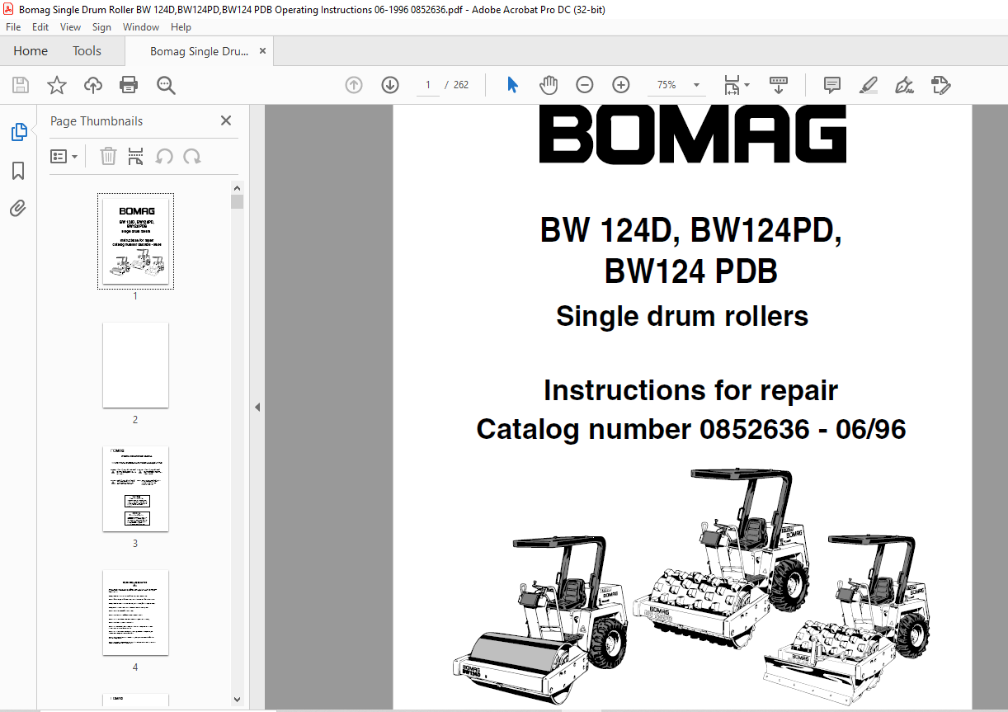Switch to the Home tab
Screen dimensions: 1008x712
point(31,51)
